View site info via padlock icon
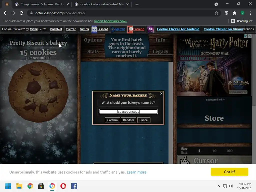The height and width of the screenshot is (192, 256). point(31,13)
